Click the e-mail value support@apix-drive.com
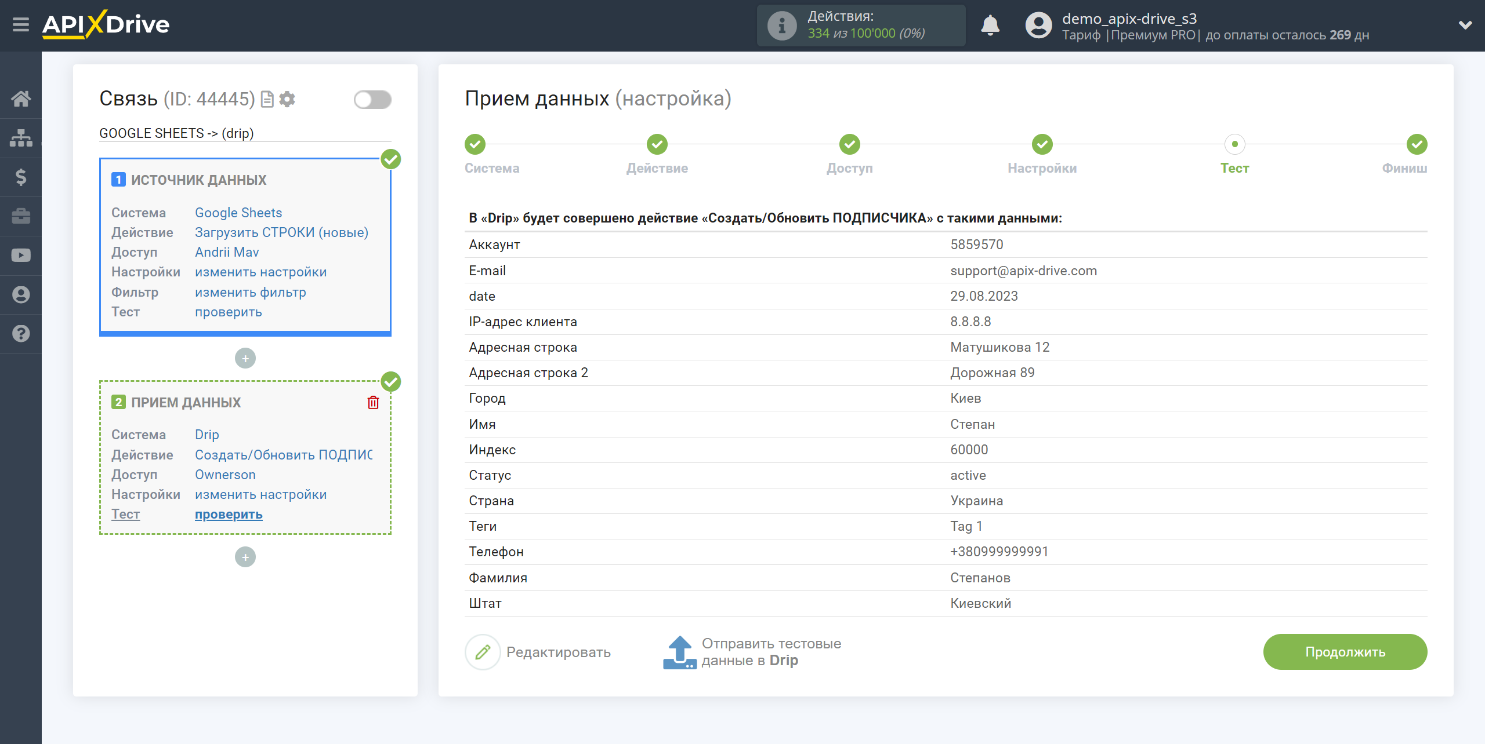 pos(1023,271)
